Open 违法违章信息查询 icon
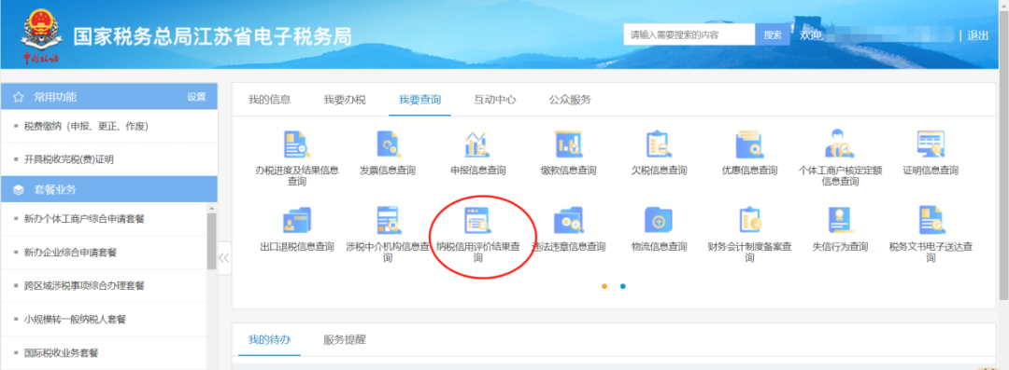This screenshot has width=1009, height=370. tap(568, 220)
